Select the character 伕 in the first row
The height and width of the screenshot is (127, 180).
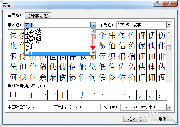click(x=13, y=35)
